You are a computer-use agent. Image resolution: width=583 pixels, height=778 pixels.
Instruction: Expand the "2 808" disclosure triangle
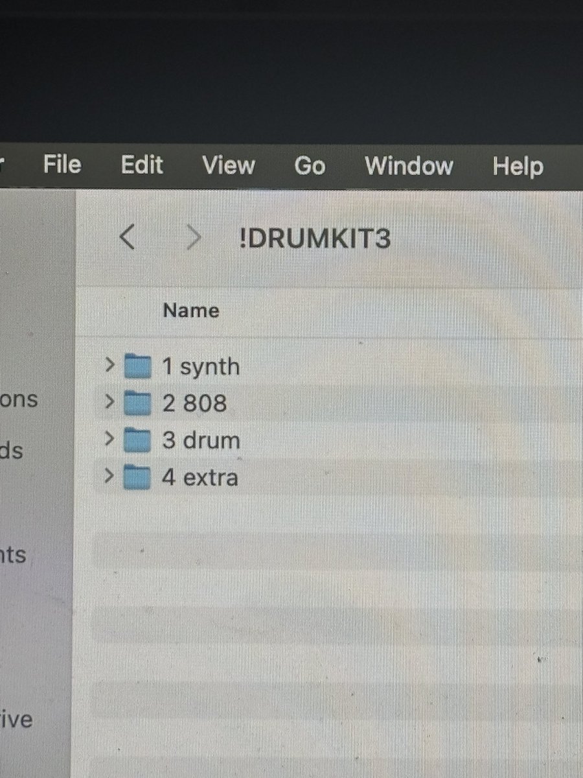point(110,403)
